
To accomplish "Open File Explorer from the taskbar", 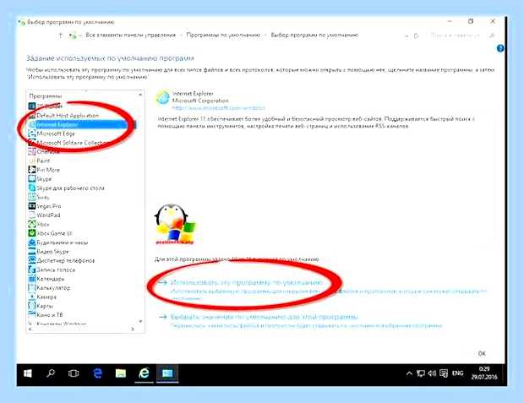I will [121, 373].
